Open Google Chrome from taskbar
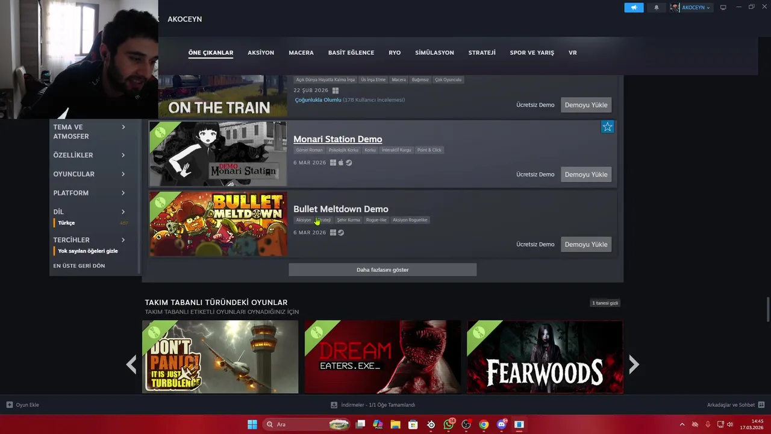This screenshot has height=434, width=771. point(484,424)
